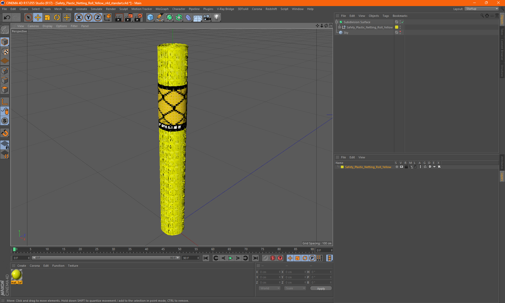Click the Undo arrow icon
Viewport: 505px width, 303px height.
coord(7,18)
